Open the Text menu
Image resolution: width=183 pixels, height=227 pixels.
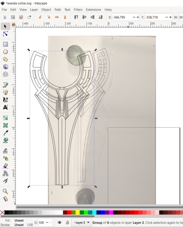pos(67,10)
